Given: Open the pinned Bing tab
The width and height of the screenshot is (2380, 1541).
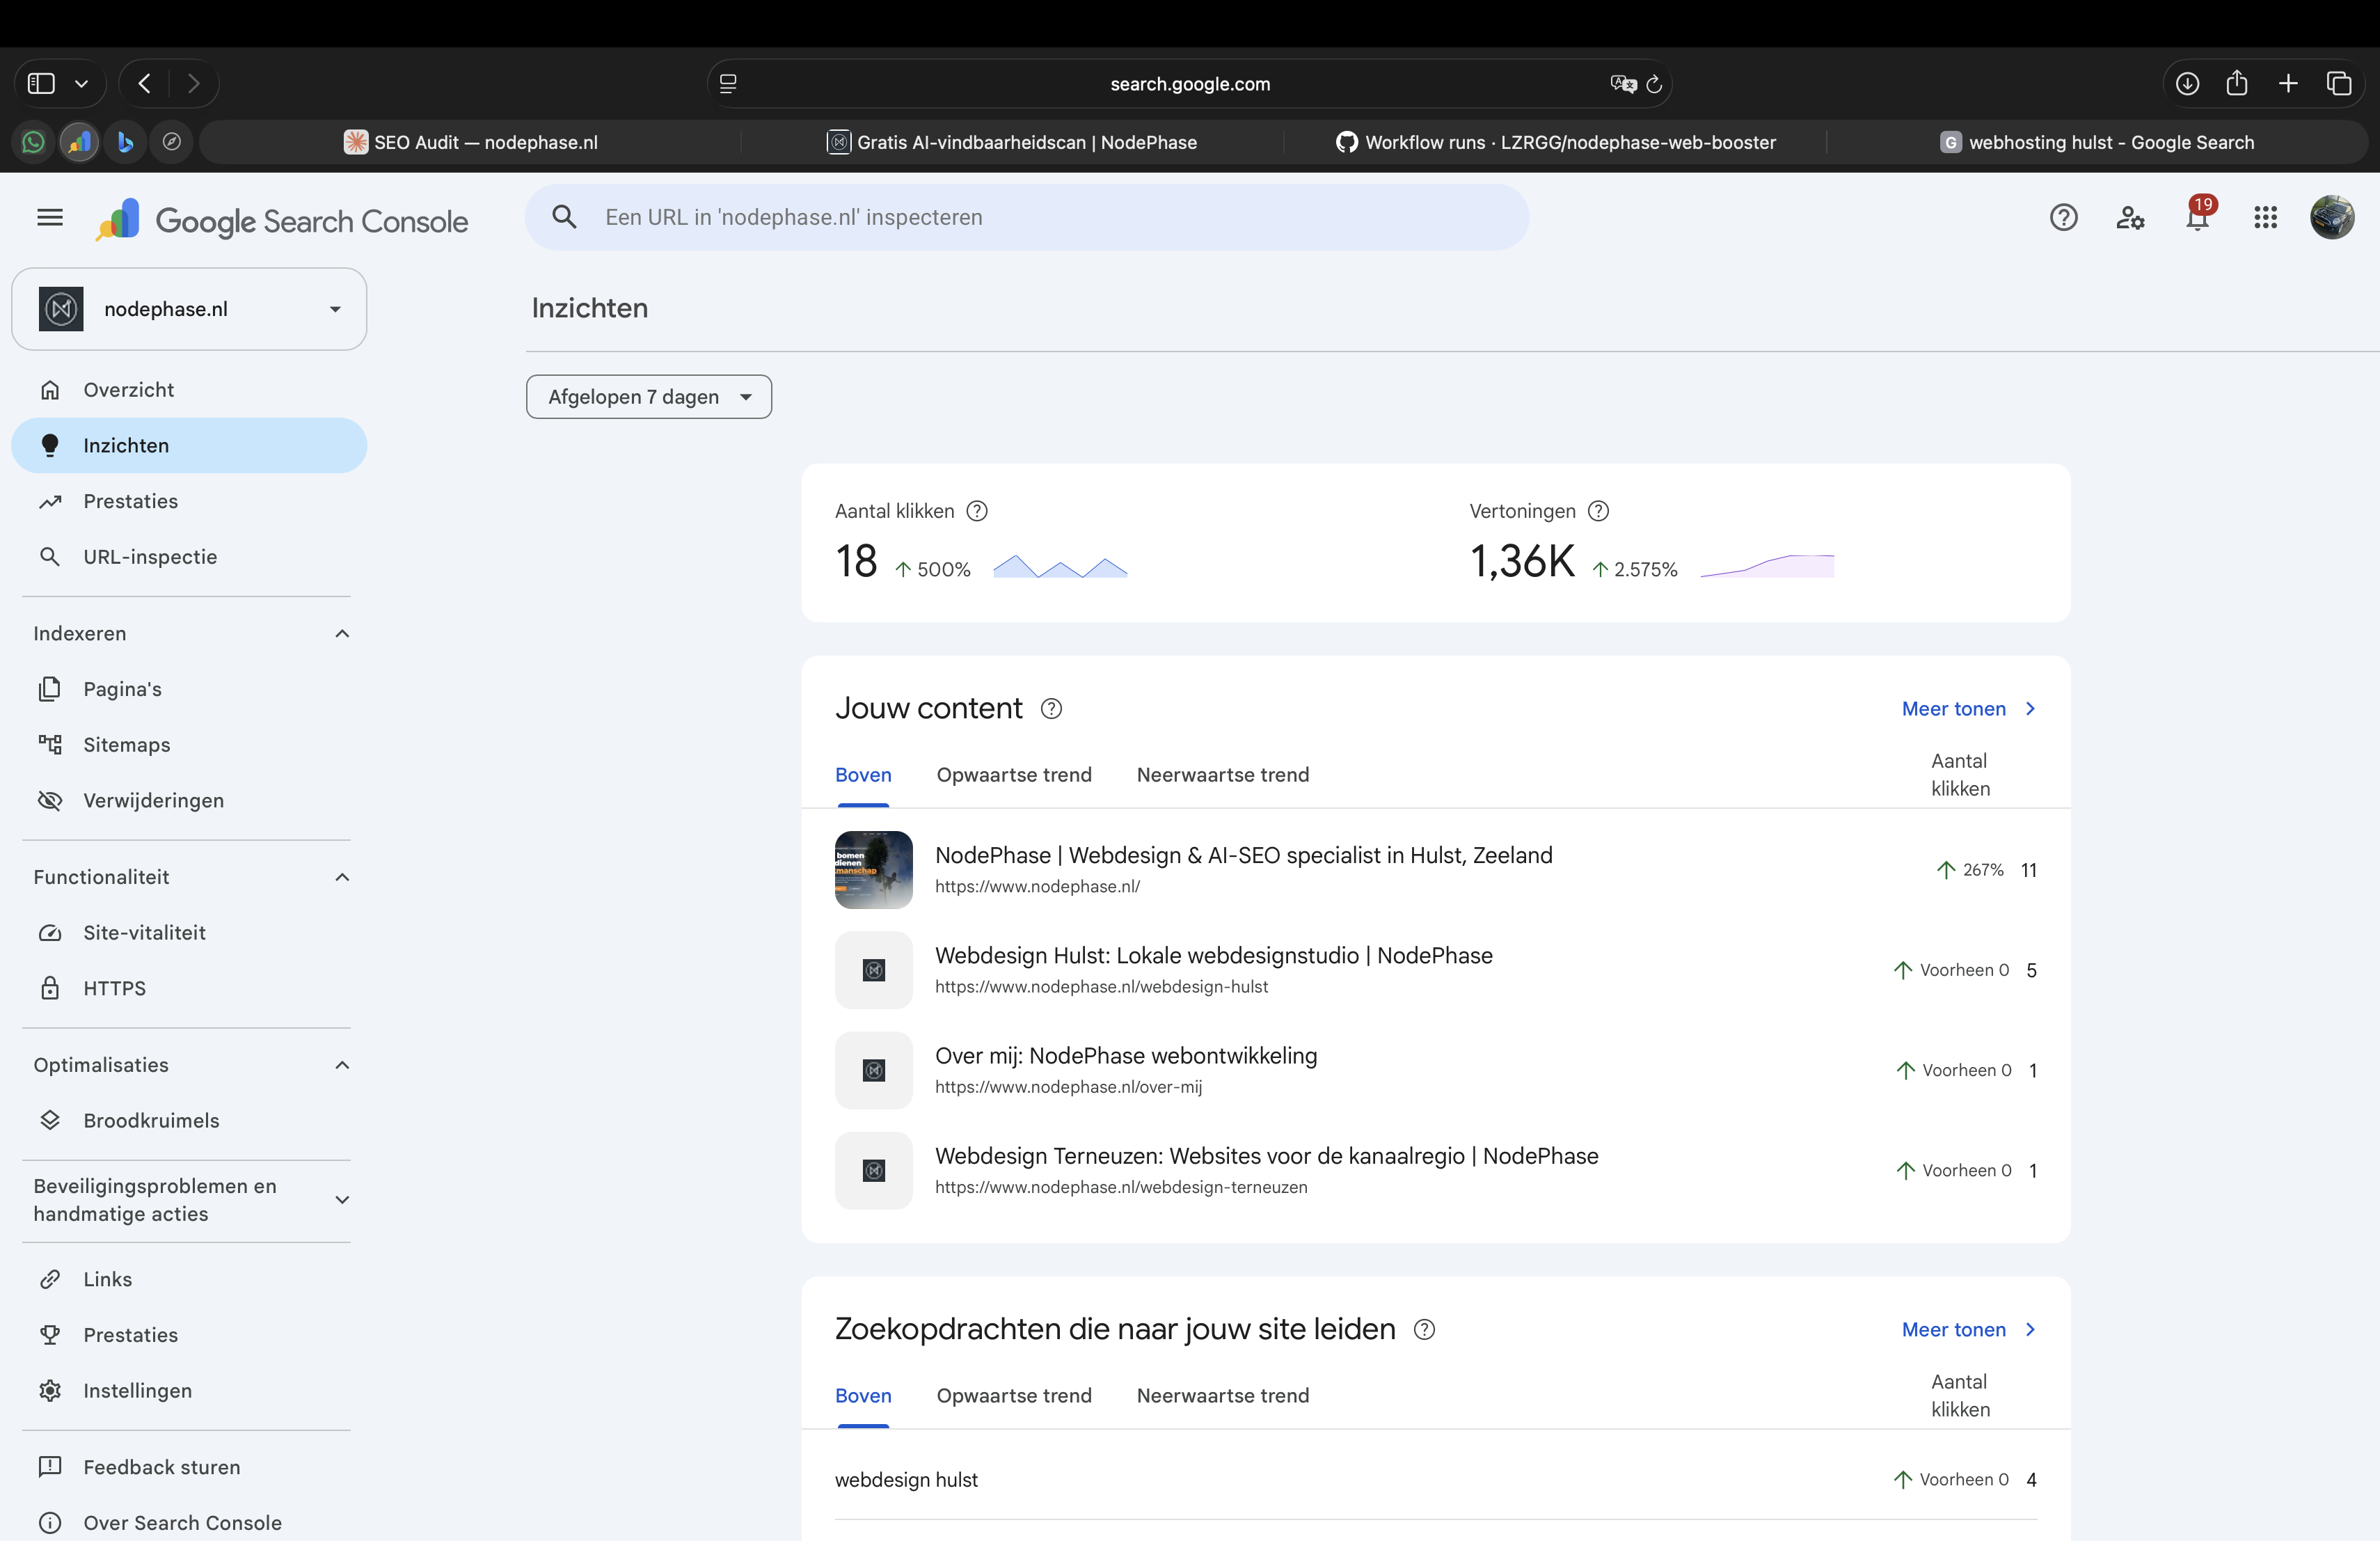Looking at the screenshot, I should [x=125, y=142].
